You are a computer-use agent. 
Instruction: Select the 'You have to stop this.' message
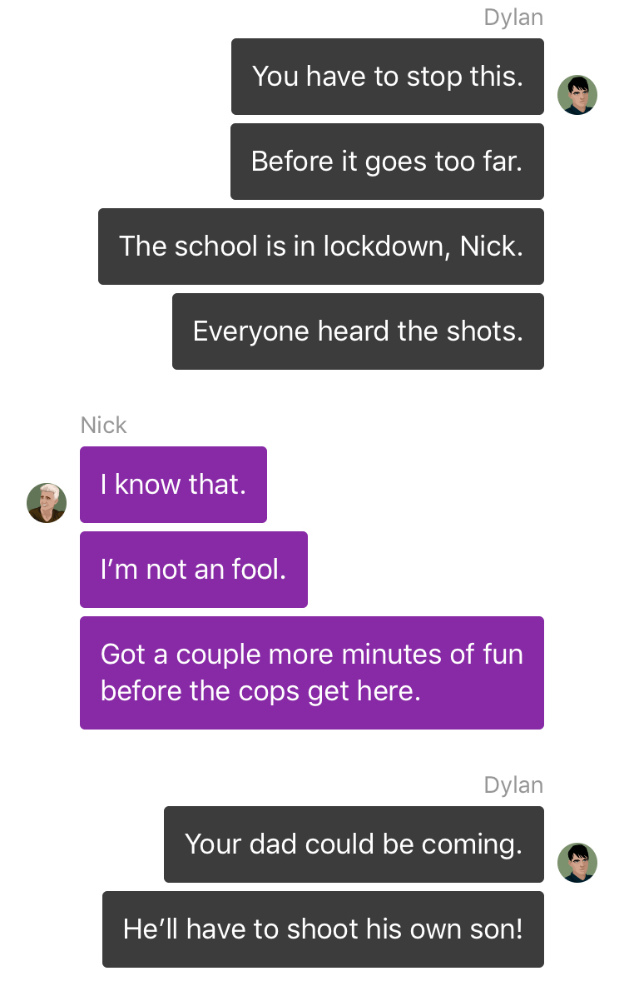pyautogui.click(x=388, y=77)
